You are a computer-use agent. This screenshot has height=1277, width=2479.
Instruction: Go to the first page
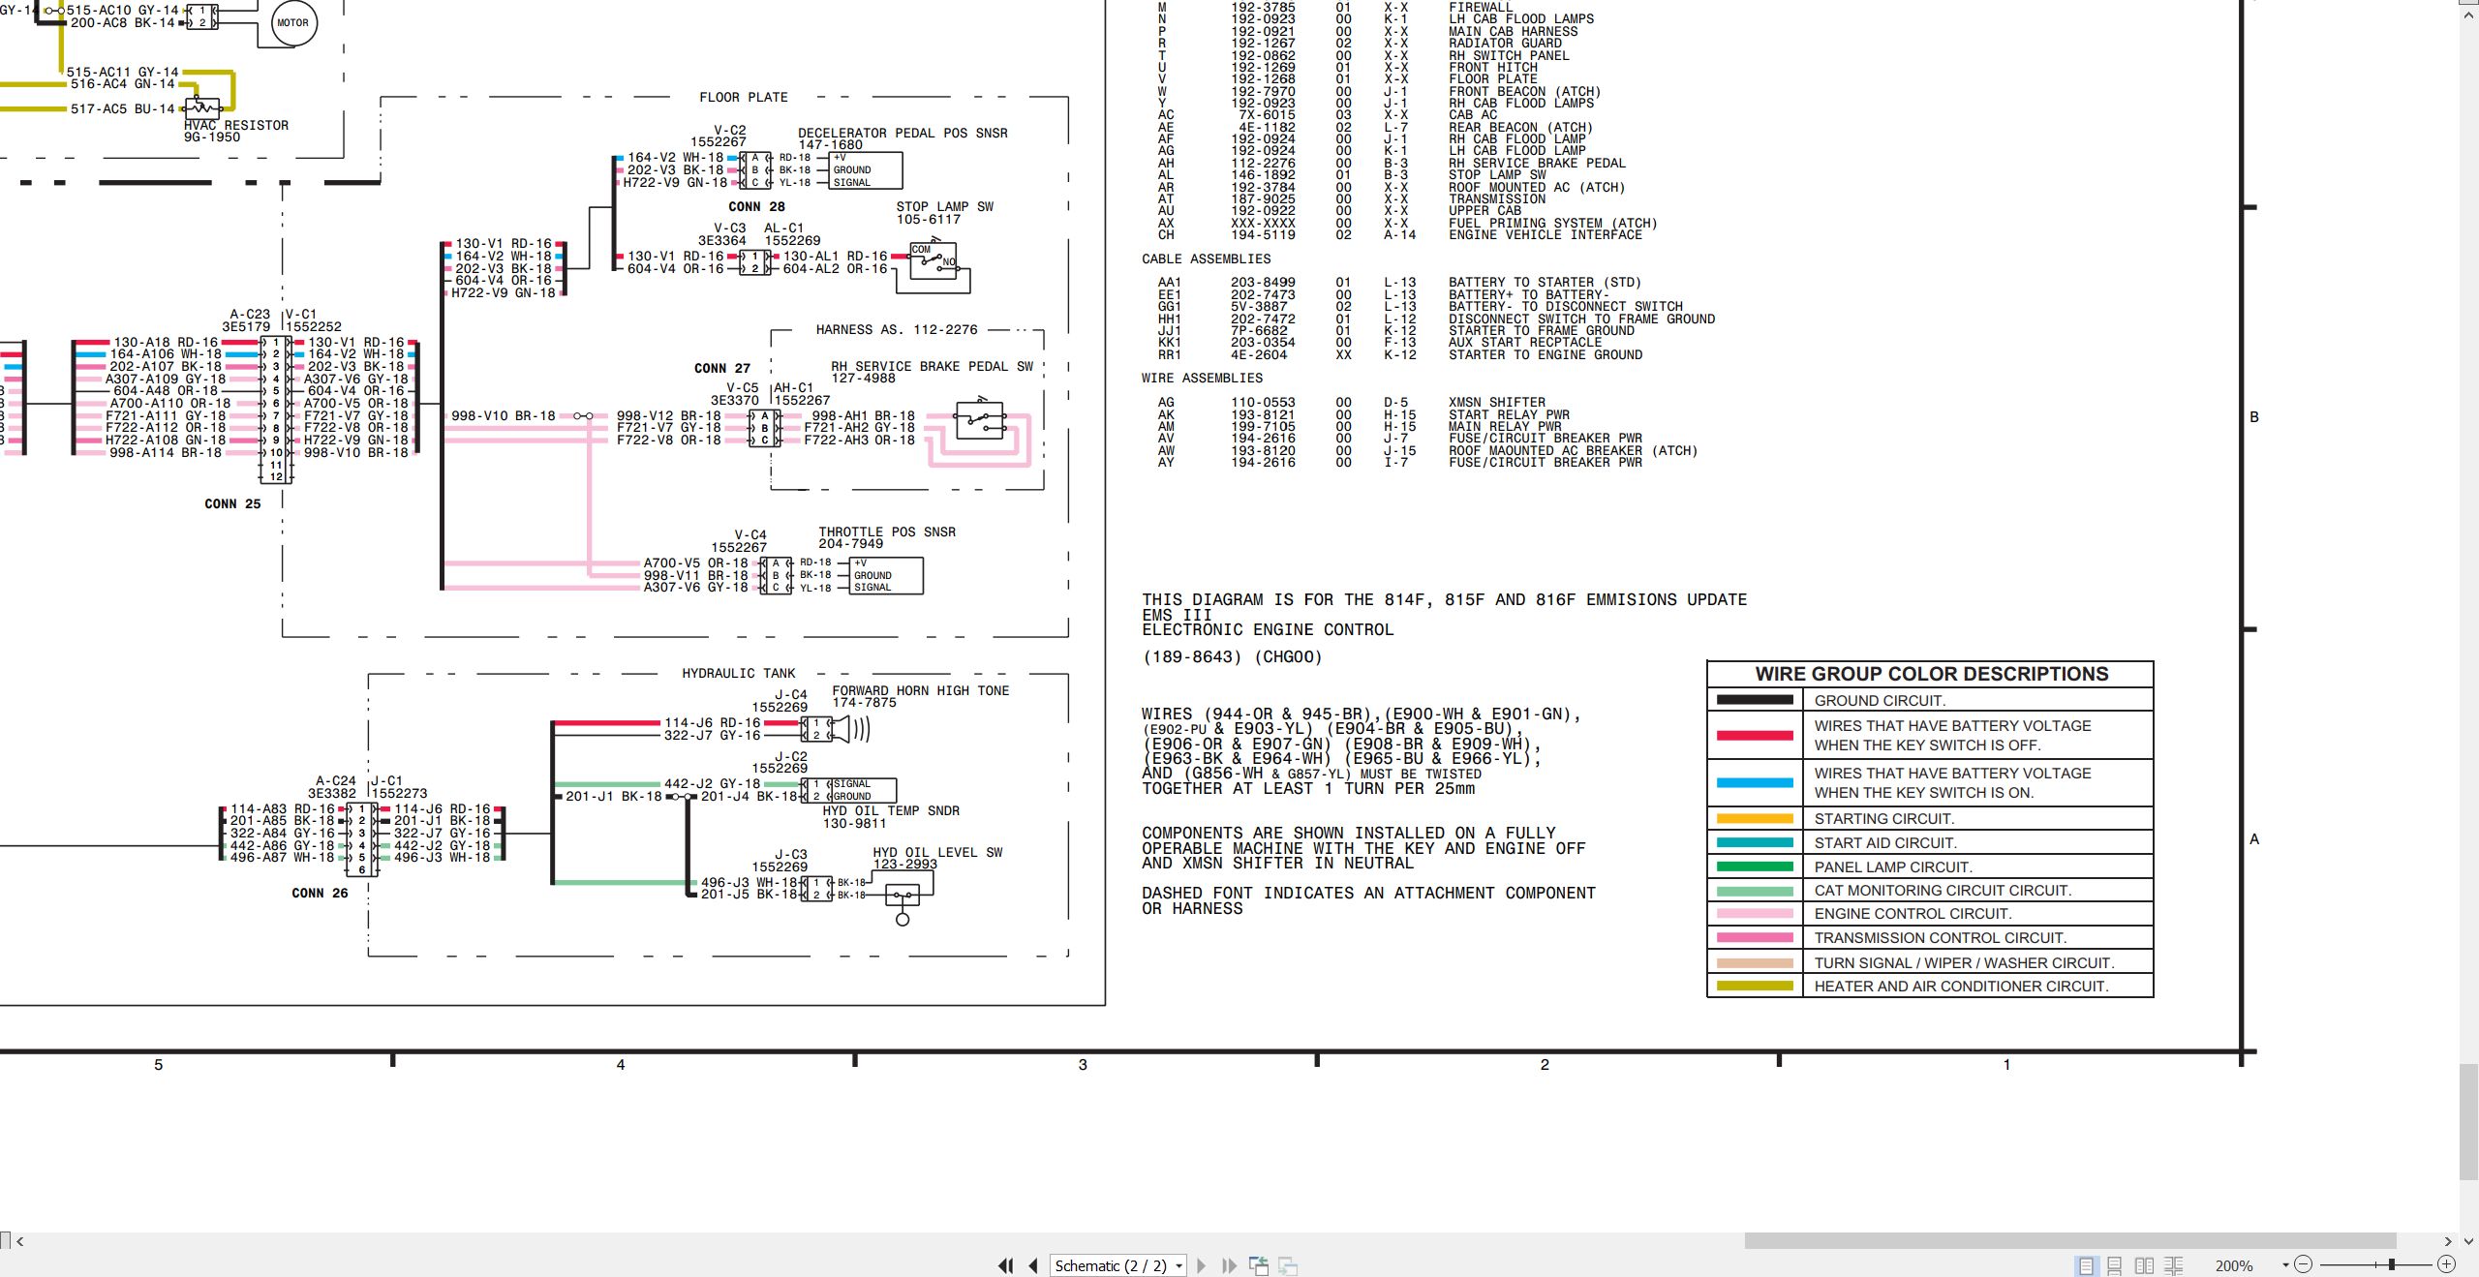pyautogui.click(x=1006, y=1265)
